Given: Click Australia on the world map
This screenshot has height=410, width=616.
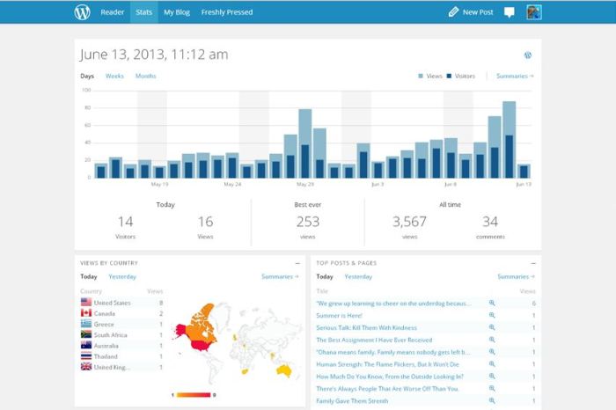Looking at the screenshot, I should pos(284,370).
